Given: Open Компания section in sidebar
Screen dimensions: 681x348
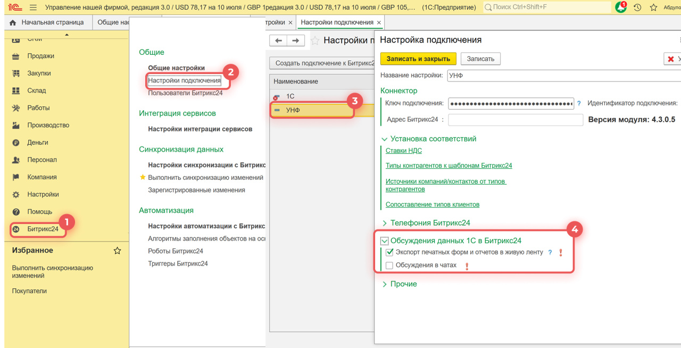Looking at the screenshot, I should pos(42,177).
